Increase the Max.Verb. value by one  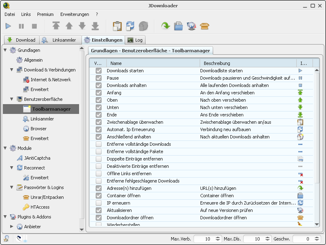pyautogui.click(x=218, y=237)
